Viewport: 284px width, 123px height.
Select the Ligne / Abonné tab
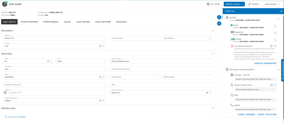click(x=9, y=22)
